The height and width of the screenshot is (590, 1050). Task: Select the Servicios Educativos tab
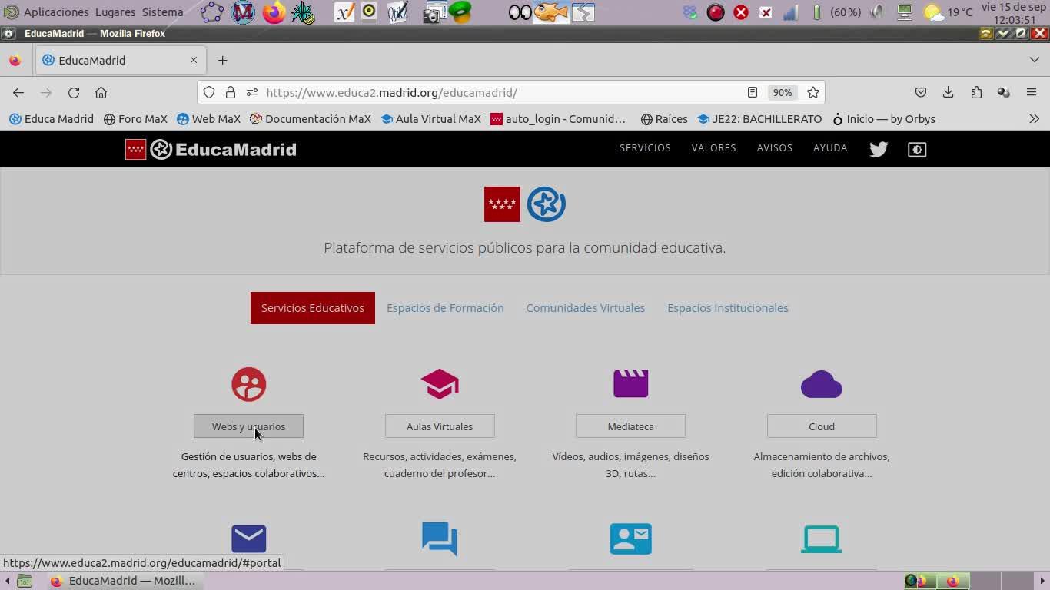point(313,308)
